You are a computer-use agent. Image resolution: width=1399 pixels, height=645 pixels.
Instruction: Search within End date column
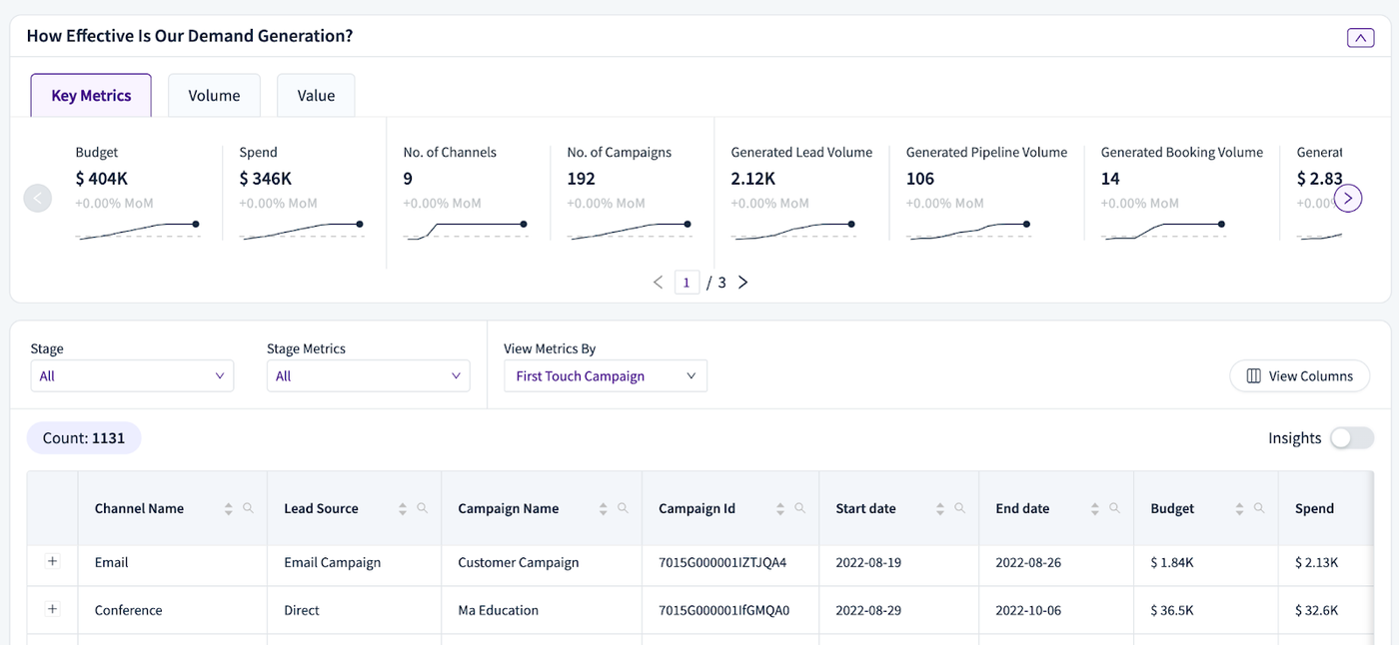click(1114, 508)
